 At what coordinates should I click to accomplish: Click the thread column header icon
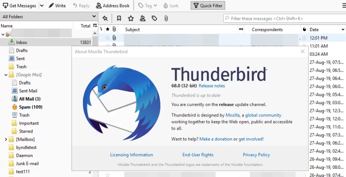click(x=101, y=29)
